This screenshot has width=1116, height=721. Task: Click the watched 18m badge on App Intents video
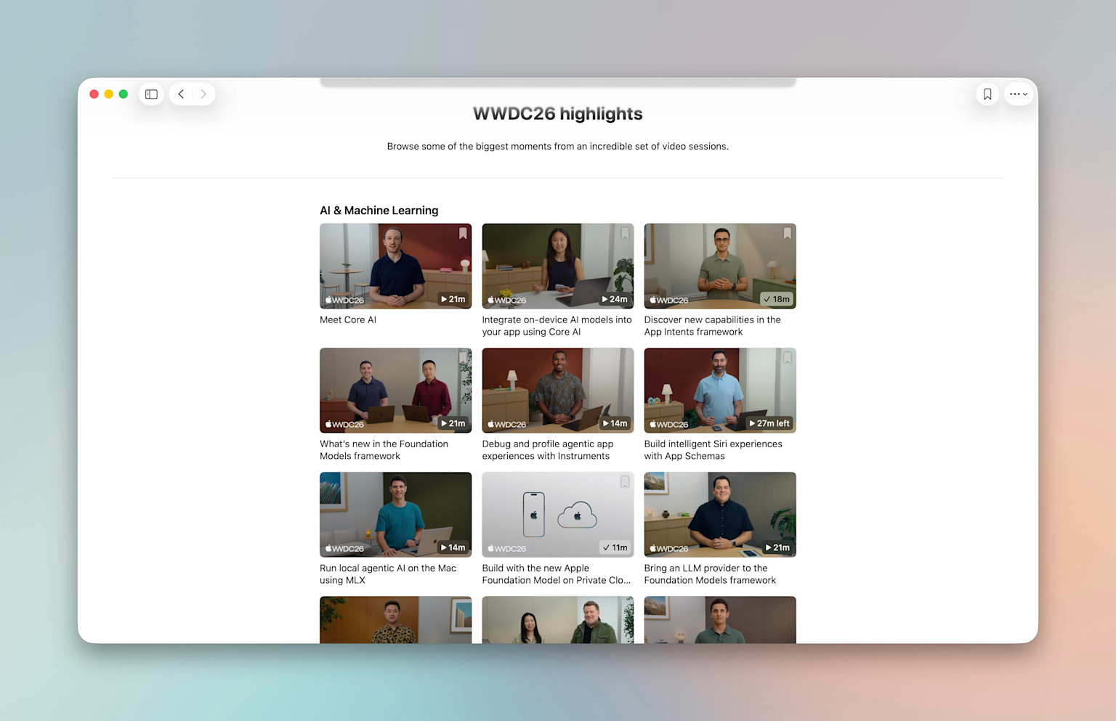pos(777,299)
